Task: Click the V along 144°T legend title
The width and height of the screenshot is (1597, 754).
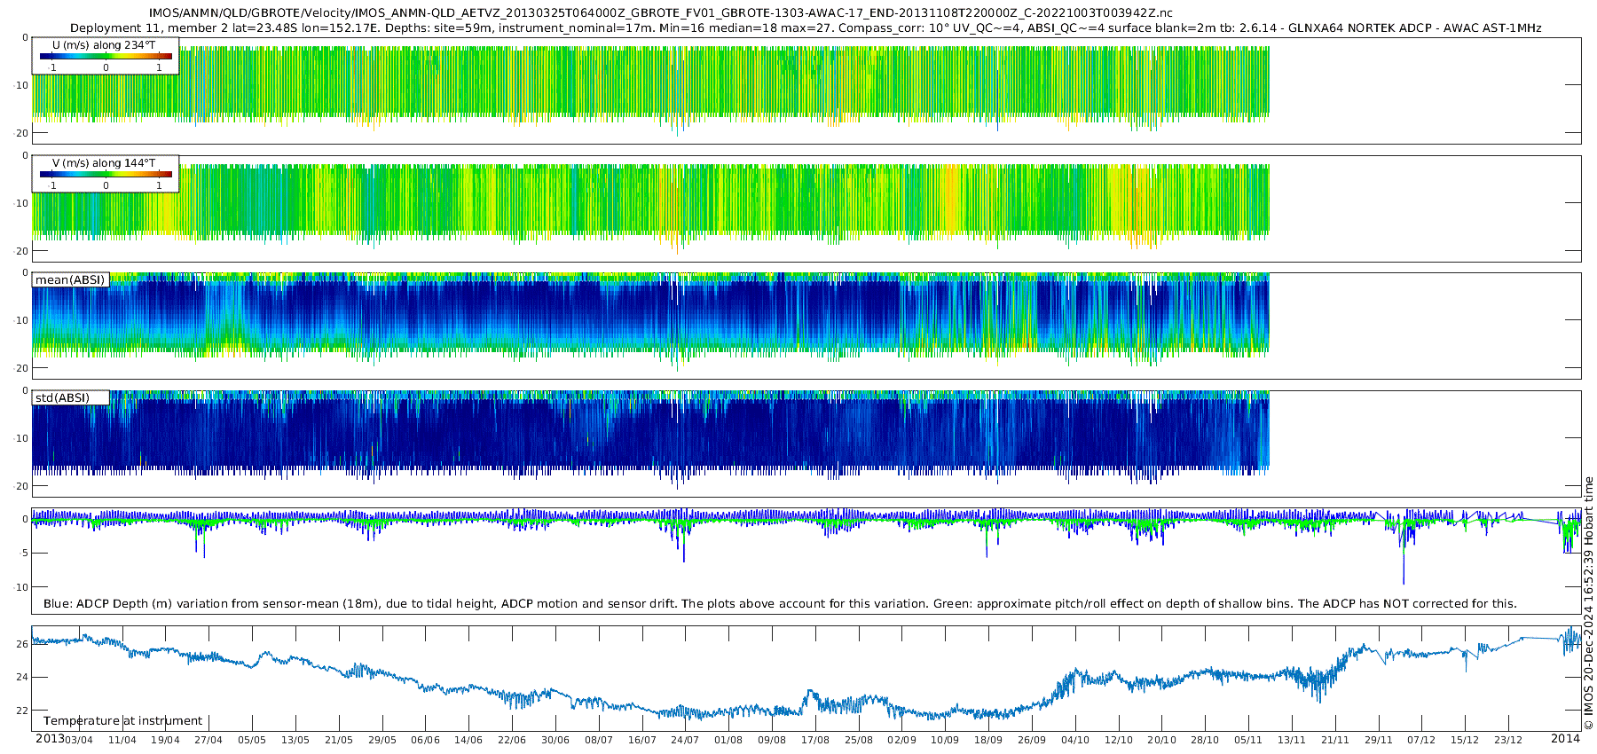Action: click(103, 163)
